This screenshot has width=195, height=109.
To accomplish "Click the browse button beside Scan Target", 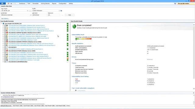I will tap(30, 11).
